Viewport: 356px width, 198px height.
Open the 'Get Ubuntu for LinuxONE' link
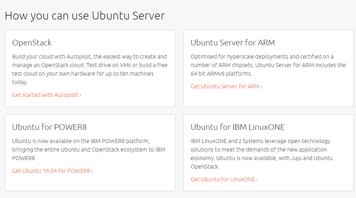pos(223,180)
